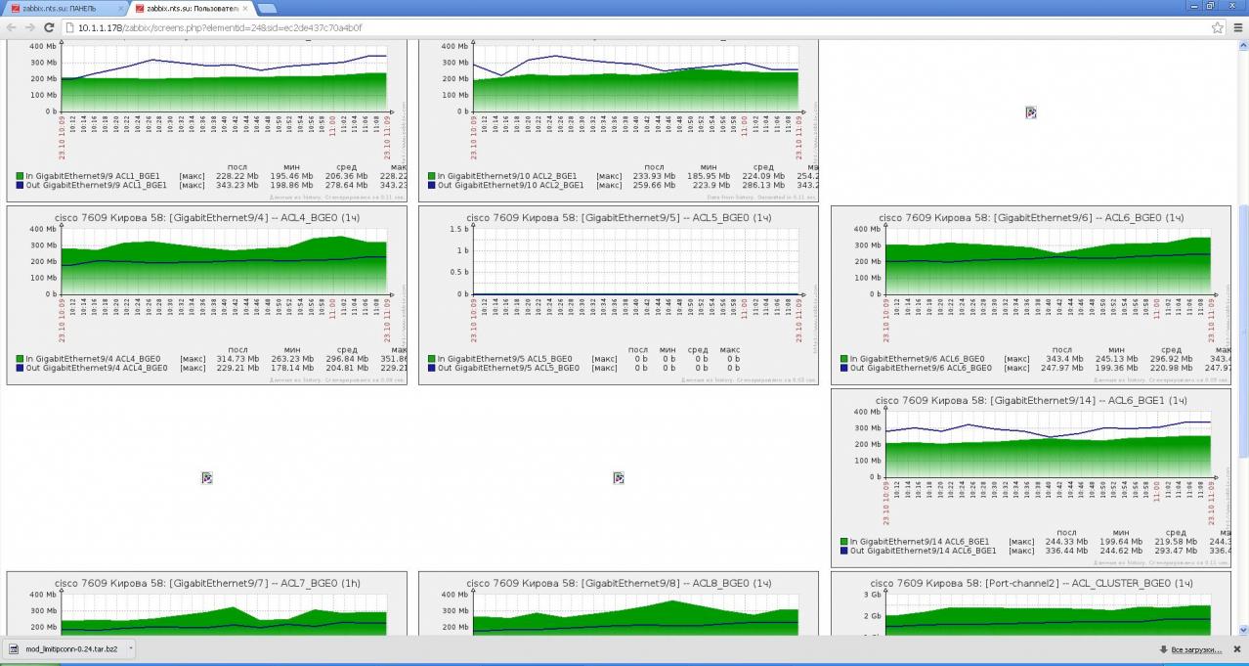
Task: Bookmark this page with the star icon
Action: click(1218, 27)
